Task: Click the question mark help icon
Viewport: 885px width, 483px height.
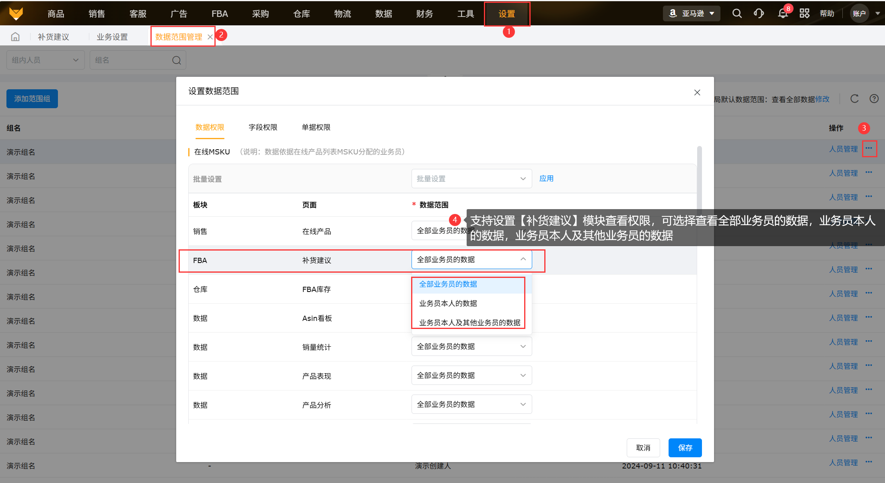Action: 874,99
